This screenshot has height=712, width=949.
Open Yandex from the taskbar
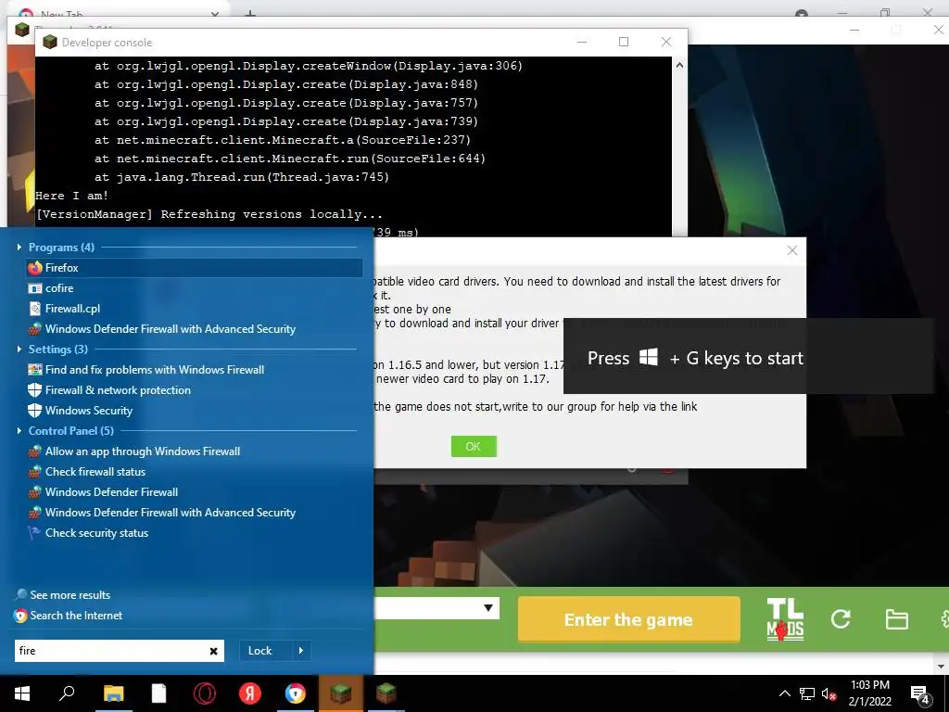[249, 693]
